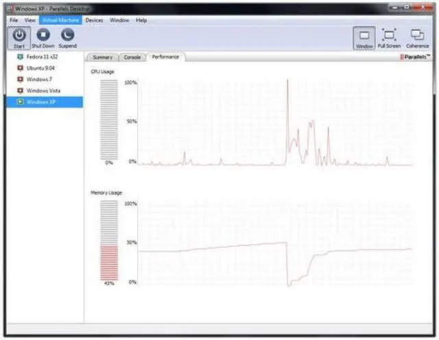Maximize the Parallels Desktop window
Viewport: 439px width, 340px height.
pos(407,8)
